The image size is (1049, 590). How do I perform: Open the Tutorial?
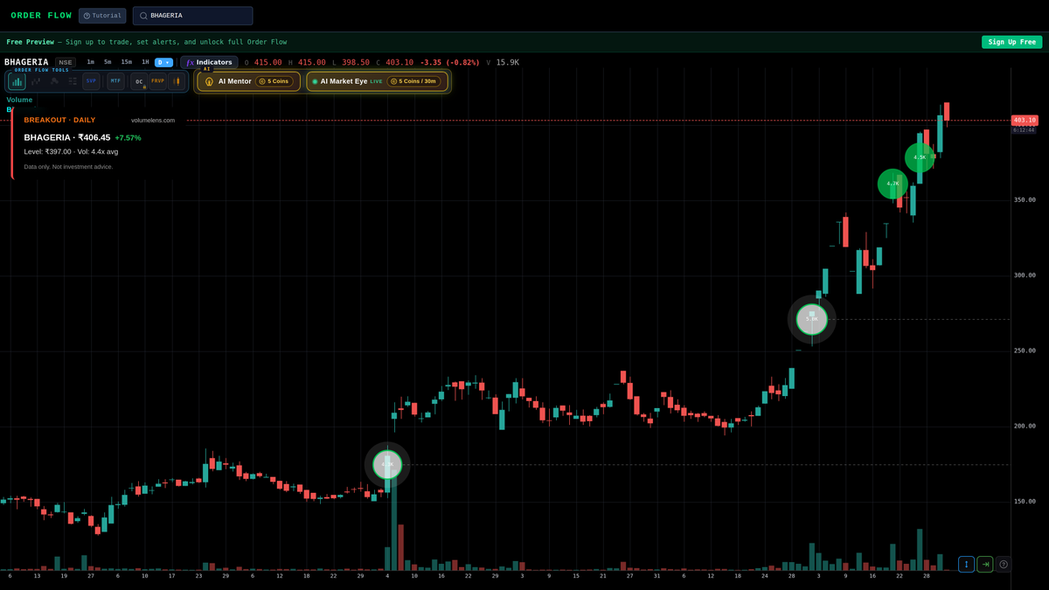pyautogui.click(x=102, y=16)
